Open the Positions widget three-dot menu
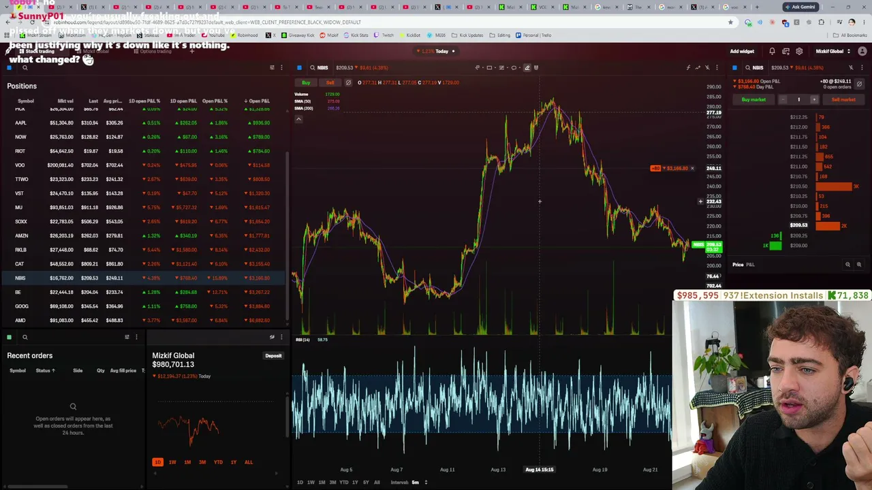The height and width of the screenshot is (490, 872). [x=281, y=67]
